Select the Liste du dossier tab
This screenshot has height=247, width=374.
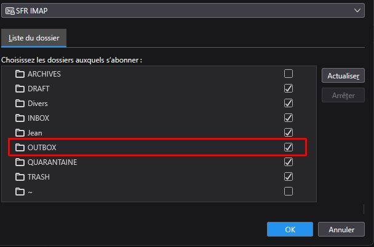point(34,38)
